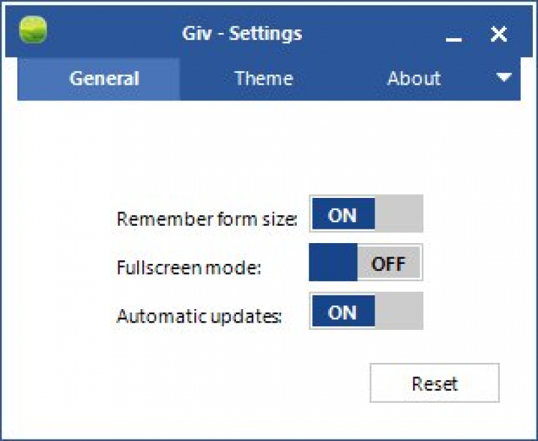
Task: Switch to the General tab
Action: pos(104,78)
